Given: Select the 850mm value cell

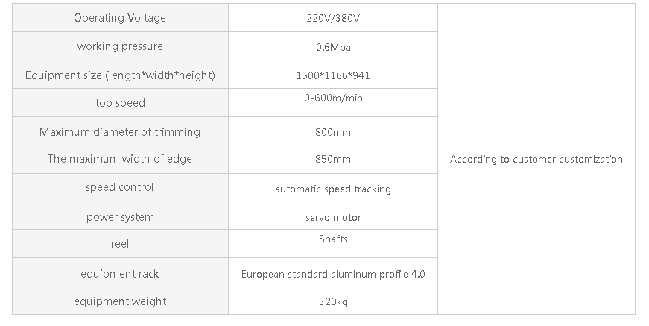Looking at the screenshot, I should tap(333, 159).
